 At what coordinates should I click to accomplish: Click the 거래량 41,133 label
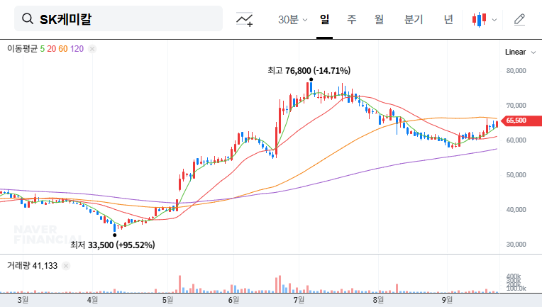point(32,266)
